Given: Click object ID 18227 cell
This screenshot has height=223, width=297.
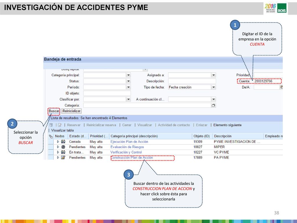Looking at the screenshot, I should click(198, 152).
